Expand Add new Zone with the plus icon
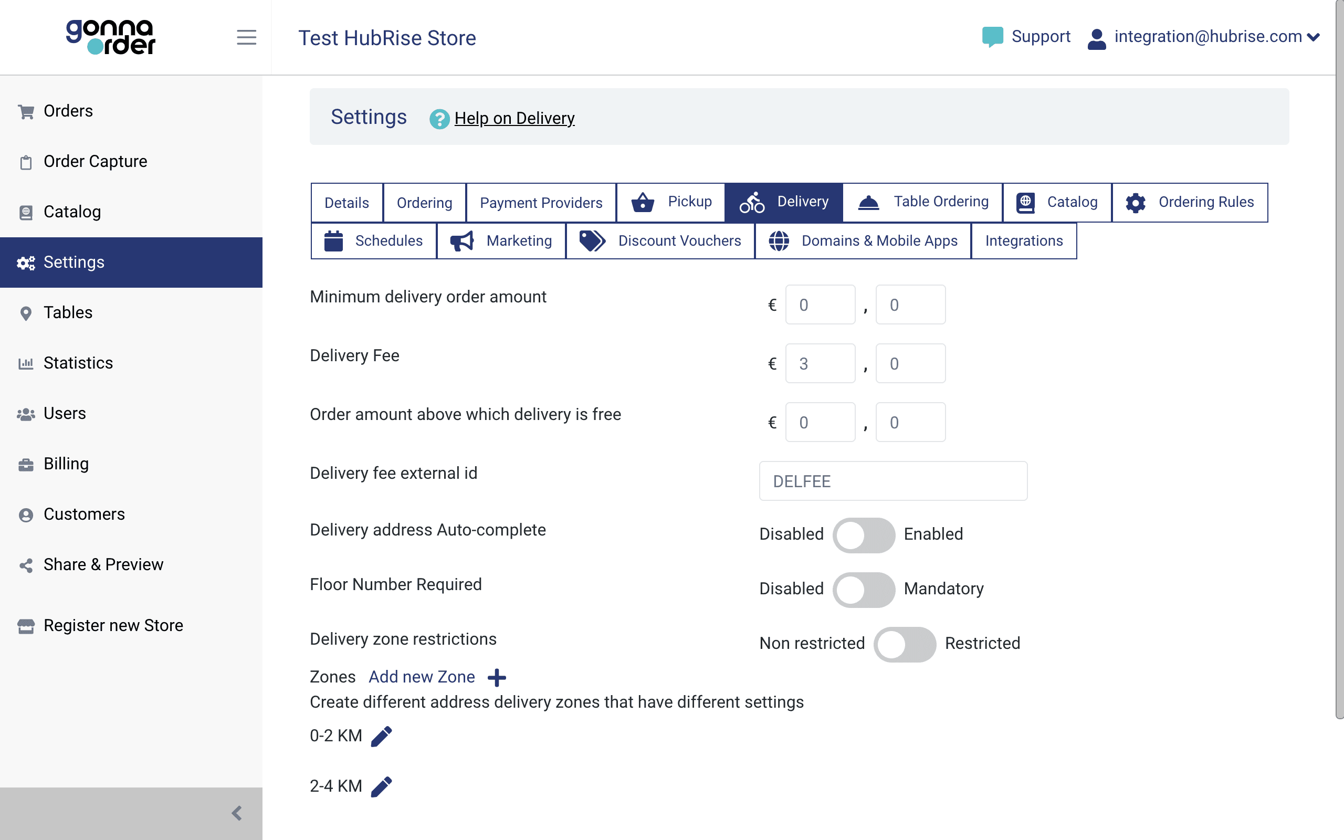This screenshot has height=840, width=1344. [x=497, y=677]
